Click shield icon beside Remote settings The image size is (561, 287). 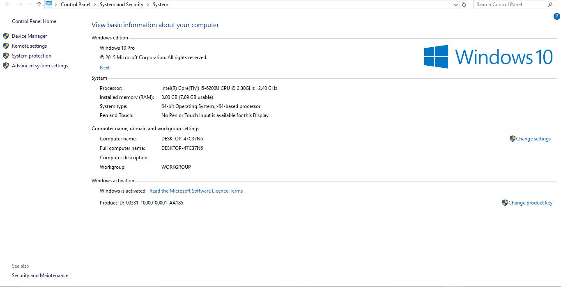pyautogui.click(x=6, y=46)
